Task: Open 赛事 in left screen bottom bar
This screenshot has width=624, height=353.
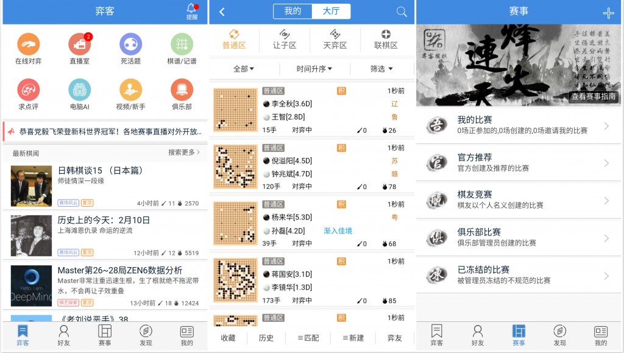Action: 105,335
